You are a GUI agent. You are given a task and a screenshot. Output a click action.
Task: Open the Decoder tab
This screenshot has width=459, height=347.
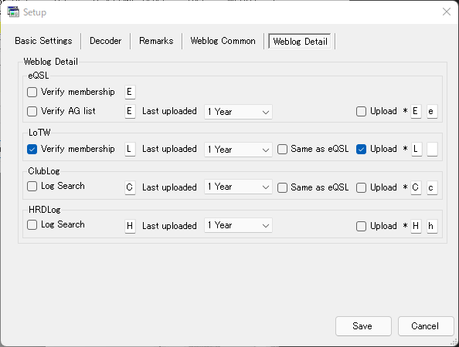(x=105, y=41)
